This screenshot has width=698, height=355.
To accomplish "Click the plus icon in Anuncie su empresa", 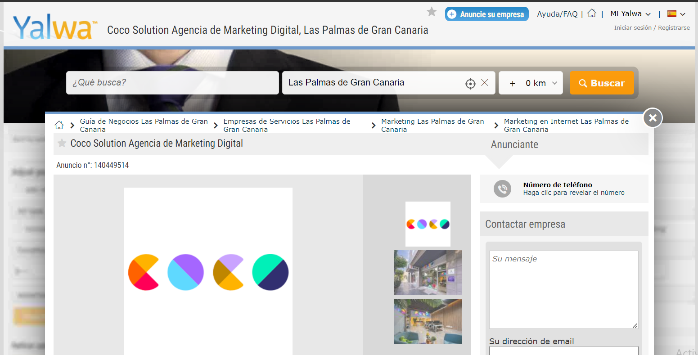I will 452,14.
